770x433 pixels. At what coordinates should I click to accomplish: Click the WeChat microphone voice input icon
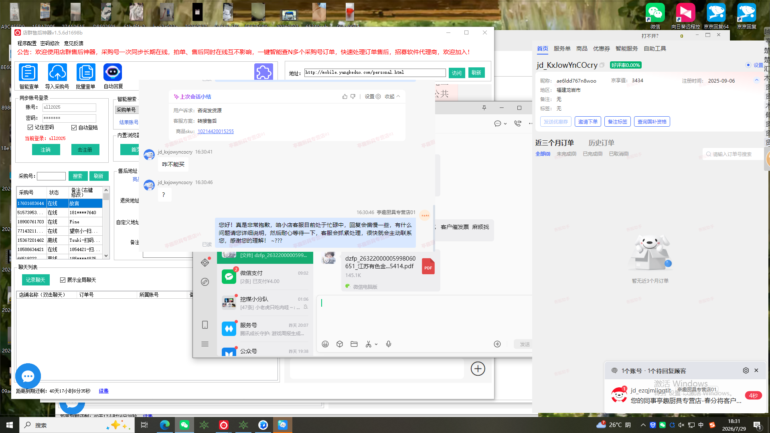[389, 344]
